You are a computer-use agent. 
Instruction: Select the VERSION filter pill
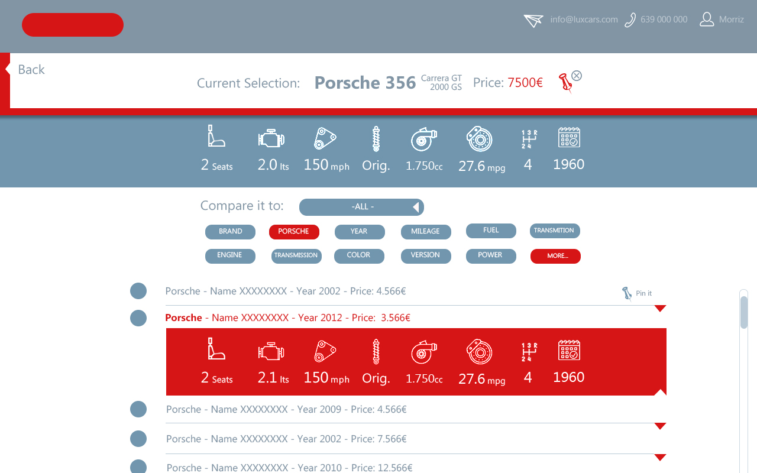[426, 256]
